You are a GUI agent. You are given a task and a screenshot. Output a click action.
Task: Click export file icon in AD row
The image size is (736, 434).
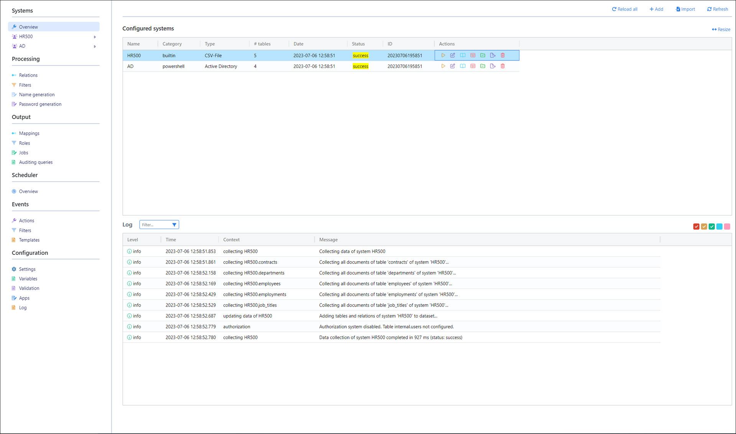click(x=493, y=66)
